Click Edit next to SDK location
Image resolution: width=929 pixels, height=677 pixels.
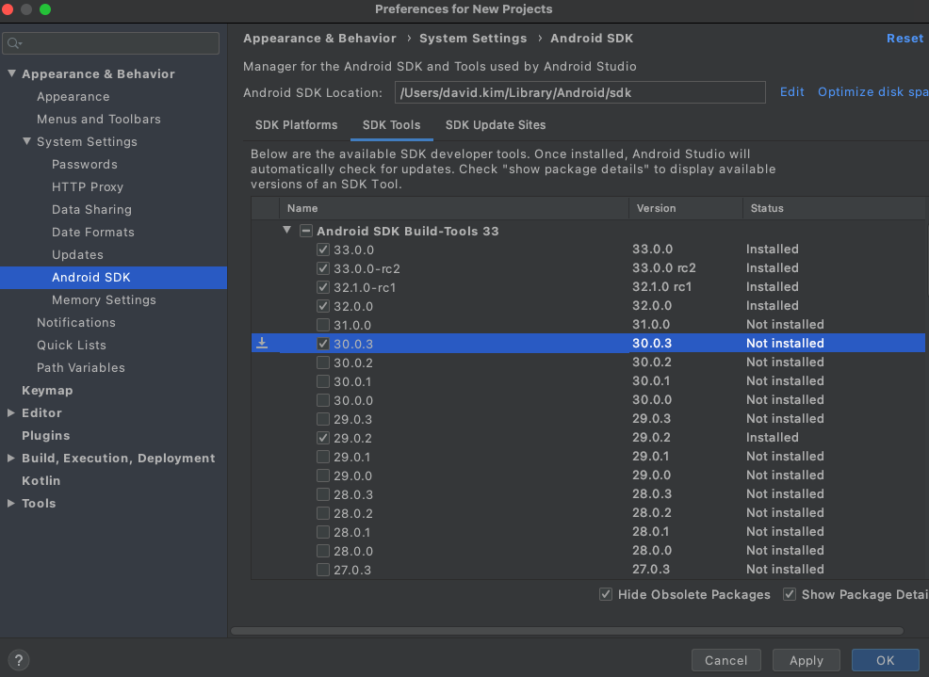[791, 92]
